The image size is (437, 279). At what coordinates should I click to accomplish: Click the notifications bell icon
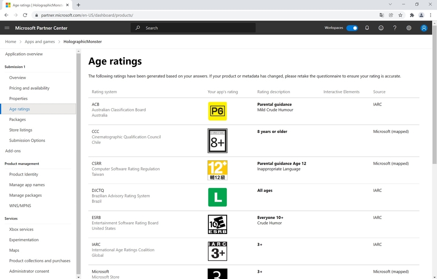coord(367,28)
